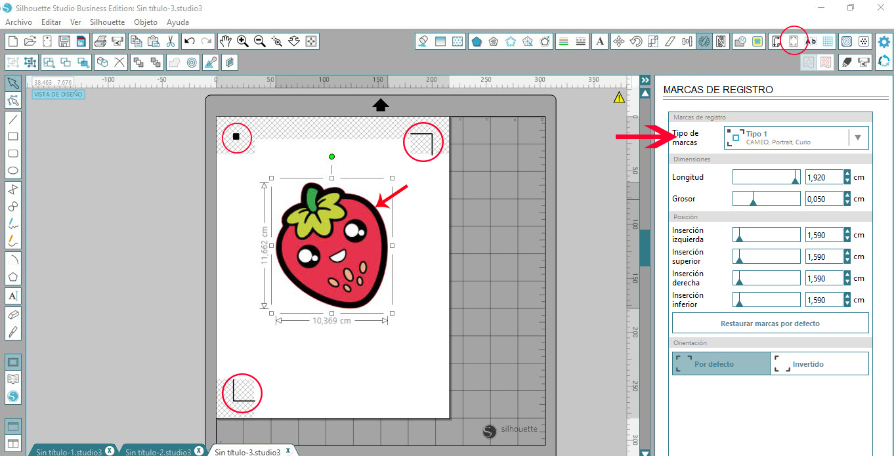Group the selected objects icon

[x=12, y=62]
